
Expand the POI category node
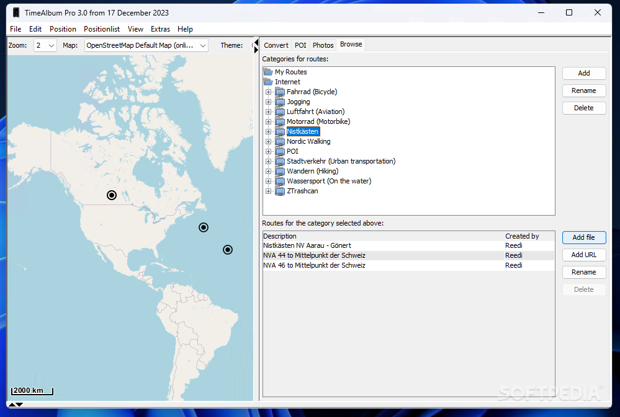pos(269,151)
